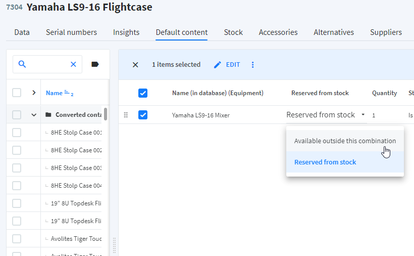Open the Reserved from stock dropdown in Mixer row

(x=326, y=115)
